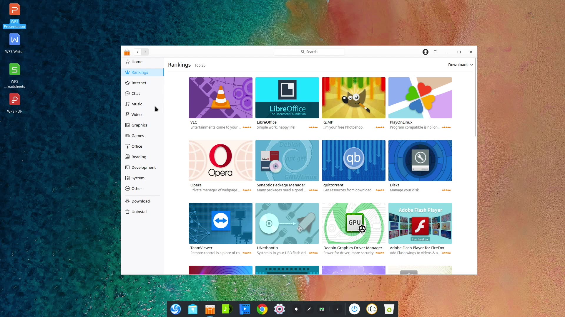
Task: Open the Music category
Action: [x=142, y=104]
